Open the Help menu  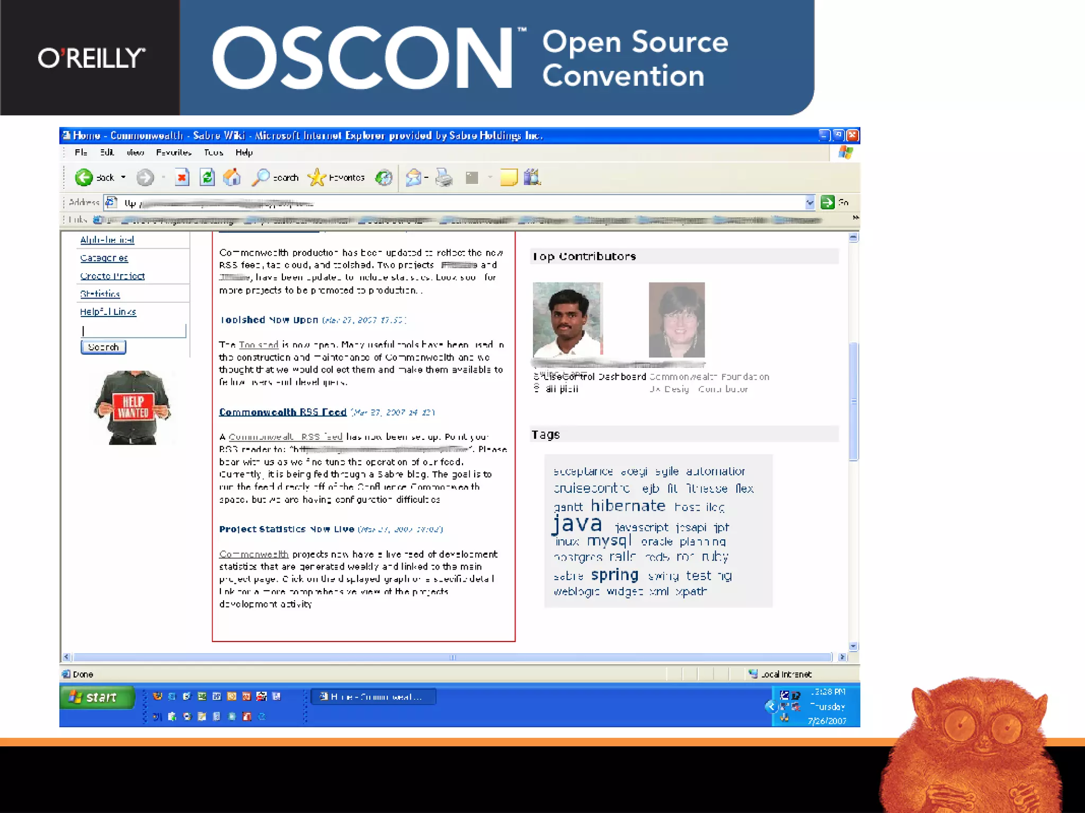[x=244, y=152]
